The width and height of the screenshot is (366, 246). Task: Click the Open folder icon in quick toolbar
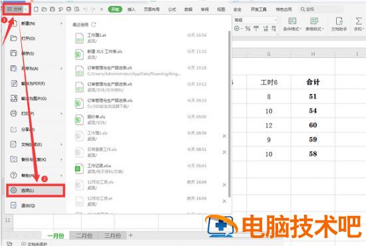(44, 9)
